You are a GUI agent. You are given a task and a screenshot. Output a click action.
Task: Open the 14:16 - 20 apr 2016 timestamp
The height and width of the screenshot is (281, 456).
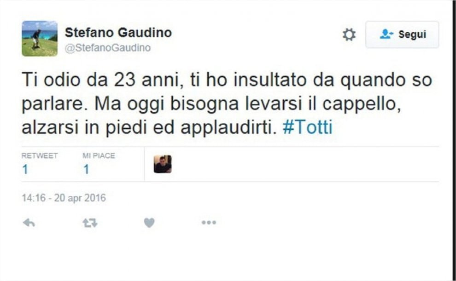[64, 198]
